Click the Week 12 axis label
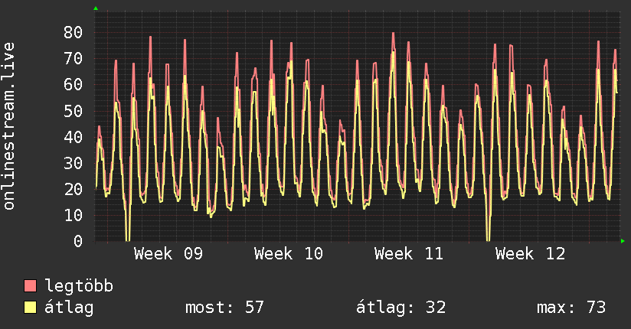The image size is (631, 329). pyautogui.click(x=531, y=254)
